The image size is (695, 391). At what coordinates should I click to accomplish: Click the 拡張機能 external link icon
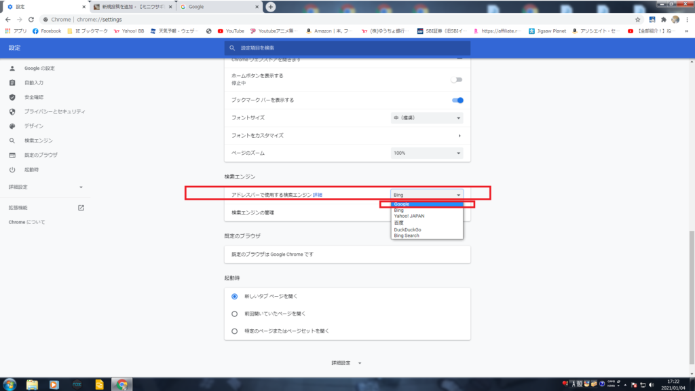tap(81, 208)
